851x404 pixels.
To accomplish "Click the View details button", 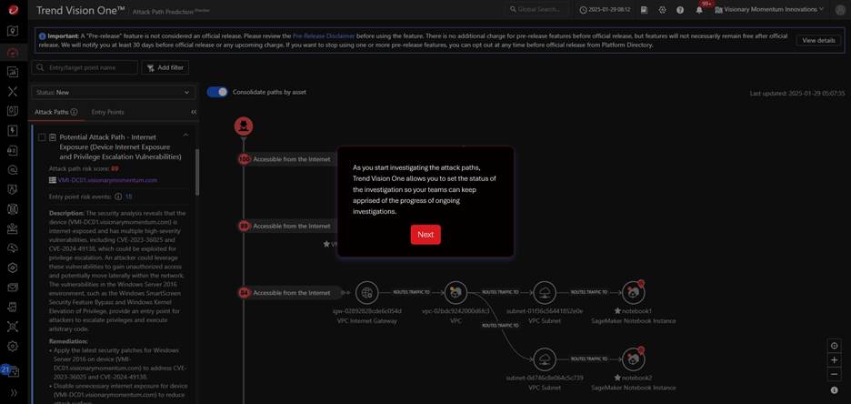I will (x=818, y=40).
